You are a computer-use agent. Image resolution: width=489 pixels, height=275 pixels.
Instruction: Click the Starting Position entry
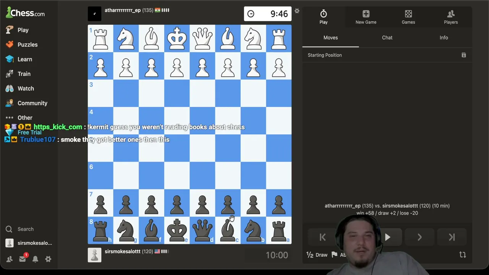point(325,55)
